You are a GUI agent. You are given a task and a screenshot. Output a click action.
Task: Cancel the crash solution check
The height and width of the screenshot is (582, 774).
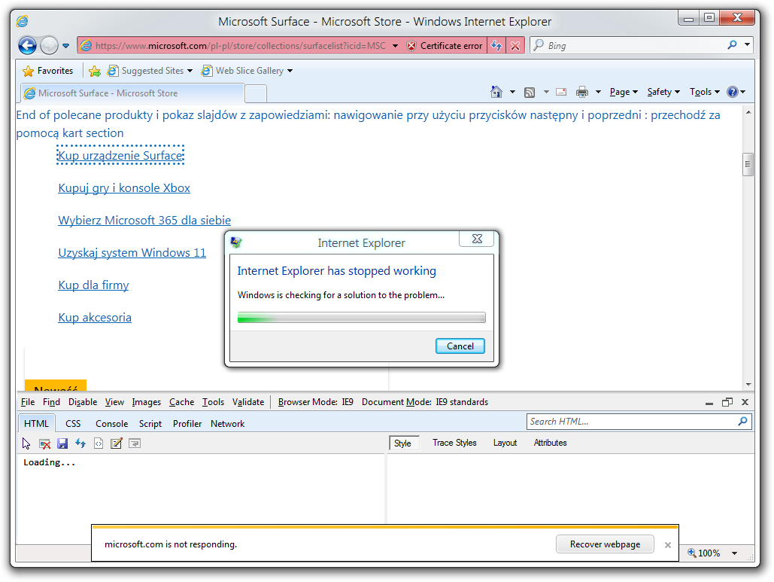point(460,346)
